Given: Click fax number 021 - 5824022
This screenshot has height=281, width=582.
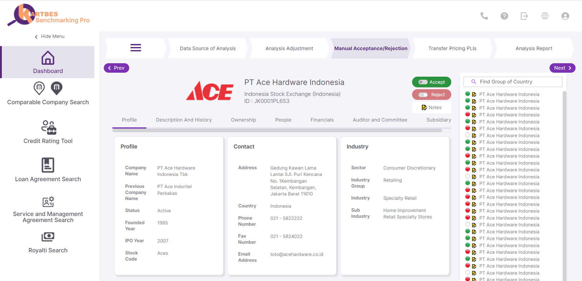Looking at the screenshot, I should (286, 236).
